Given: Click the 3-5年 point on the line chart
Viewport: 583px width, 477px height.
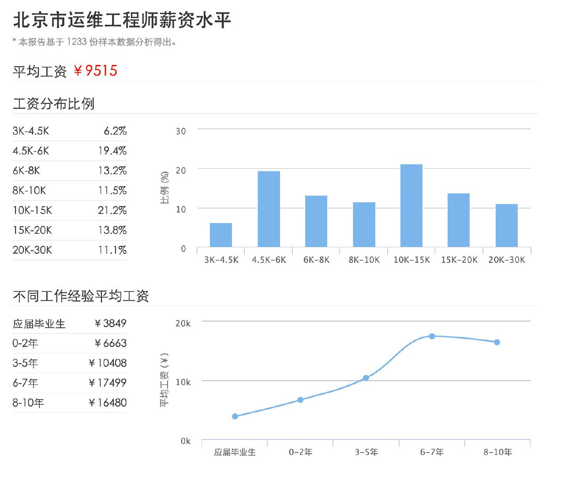Looking at the screenshot, I should pos(366,378).
